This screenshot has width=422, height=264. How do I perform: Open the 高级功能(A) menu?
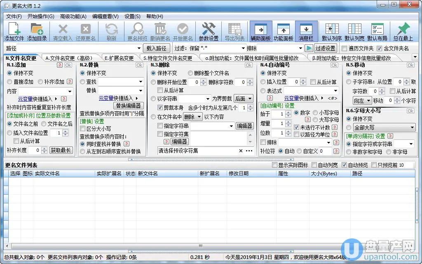[x=73, y=16]
